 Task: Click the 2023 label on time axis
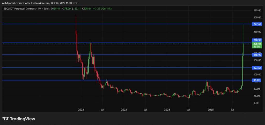(x=124, y=110)
